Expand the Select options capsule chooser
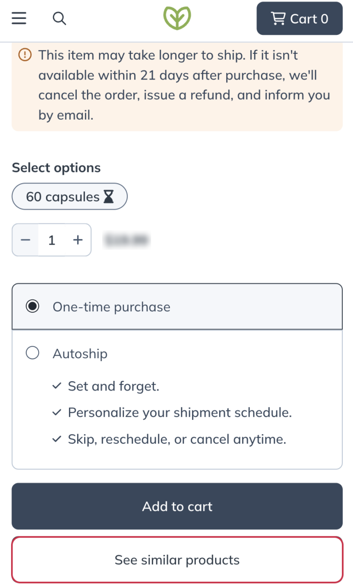 click(x=69, y=196)
